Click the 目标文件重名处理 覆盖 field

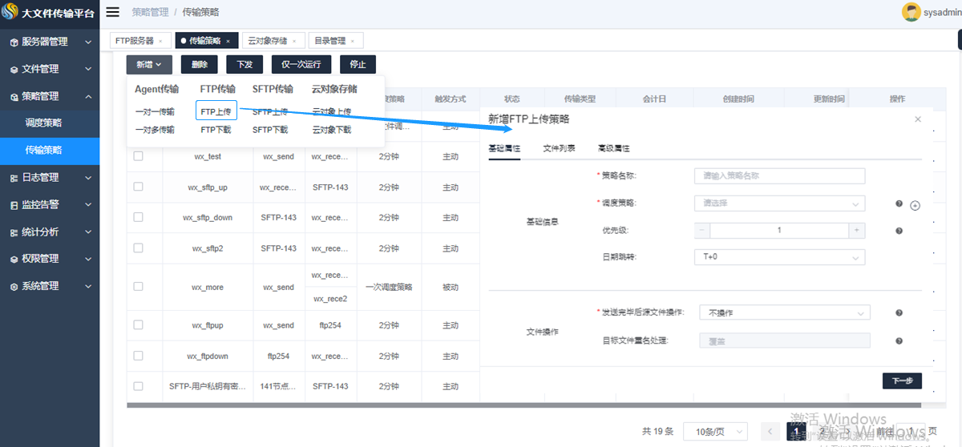pyautogui.click(x=785, y=340)
